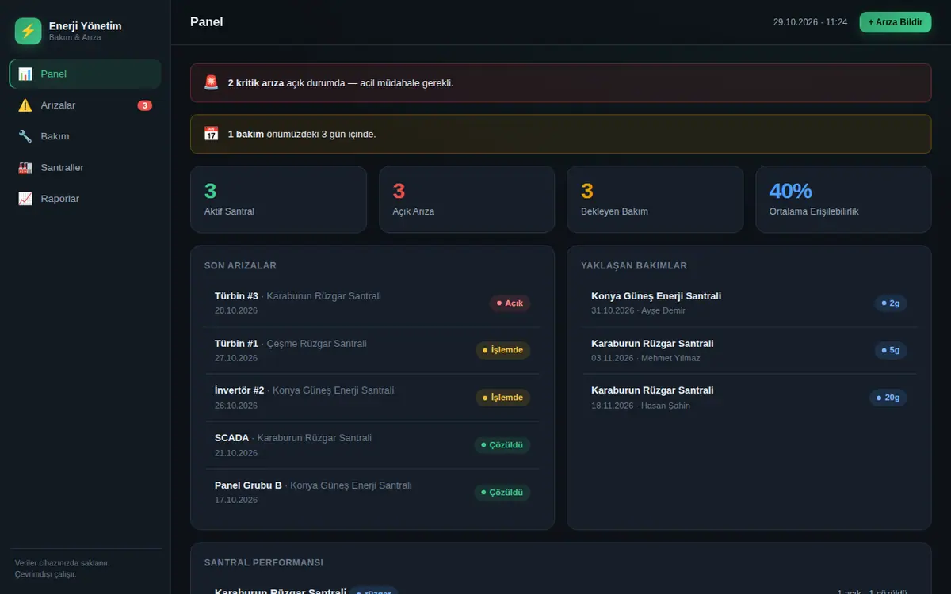The height and width of the screenshot is (594, 951).
Task: Click Çözüldü badge on Panel Grubu B
Action: tap(502, 493)
